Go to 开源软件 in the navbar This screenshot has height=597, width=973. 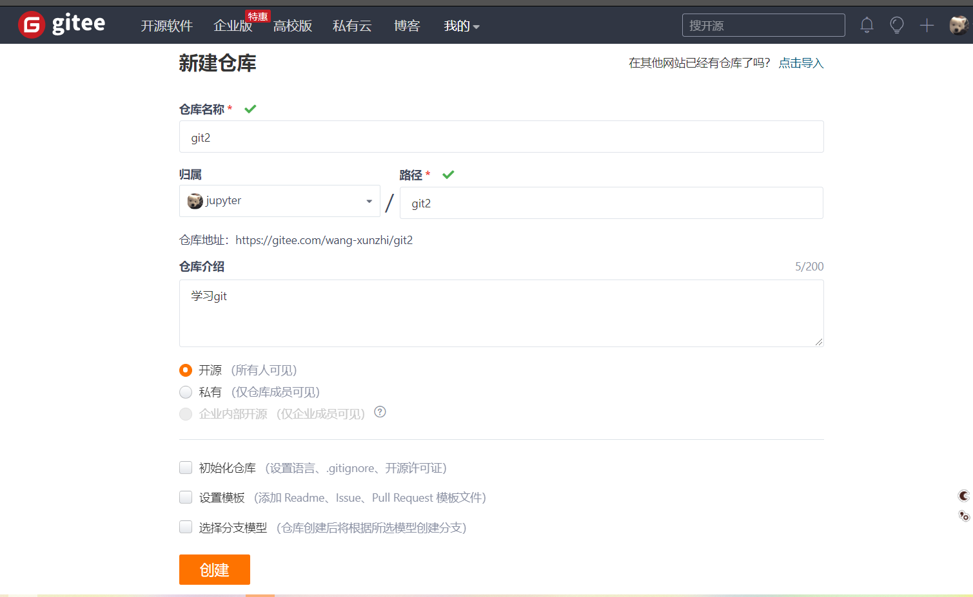point(166,26)
